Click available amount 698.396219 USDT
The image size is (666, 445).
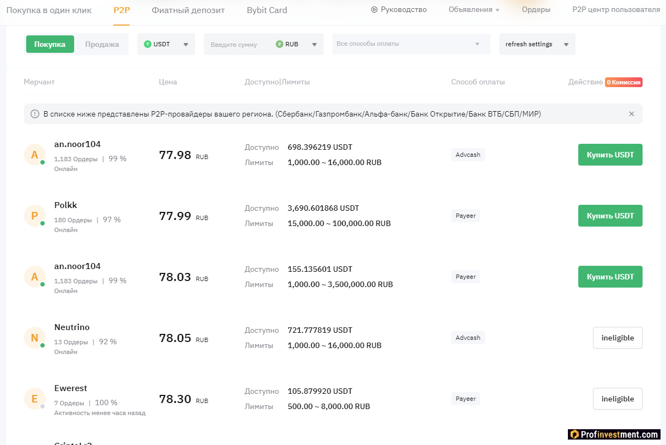(x=320, y=147)
